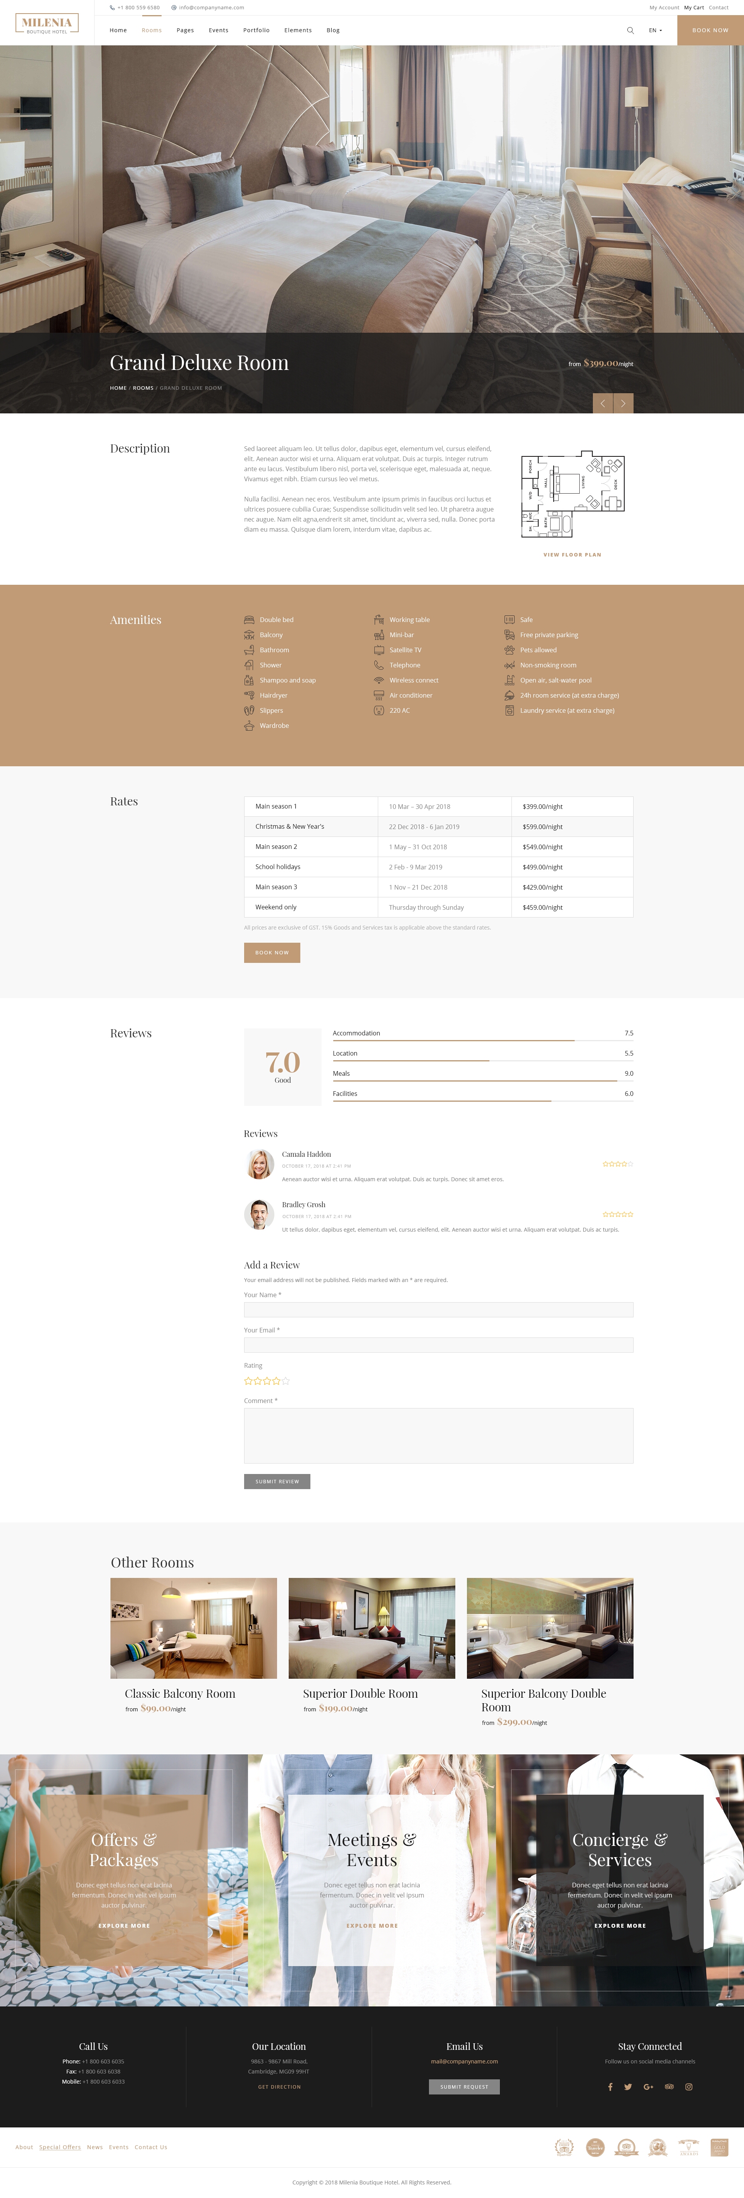
Task: Set rating by clicking the first star
Action: [x=248, y=1381]
